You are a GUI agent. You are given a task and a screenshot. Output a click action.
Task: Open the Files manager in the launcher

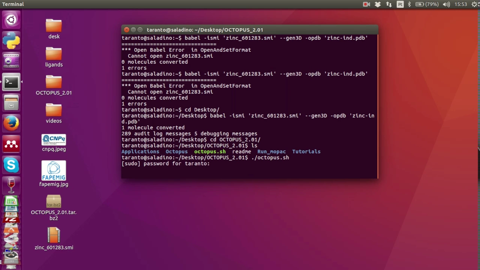tap(11, 102)
